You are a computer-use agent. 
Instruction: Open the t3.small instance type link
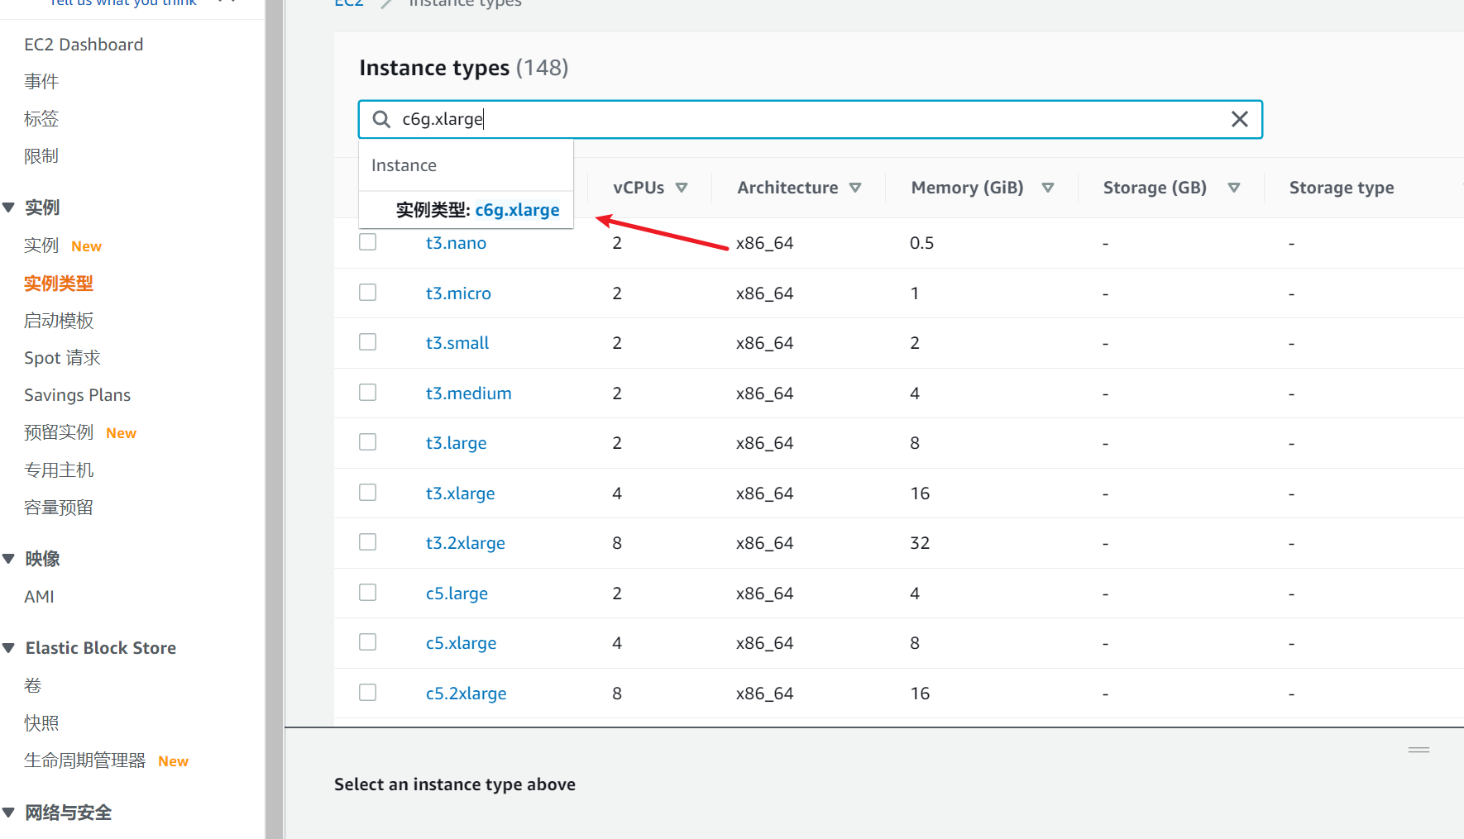[457, 343]
